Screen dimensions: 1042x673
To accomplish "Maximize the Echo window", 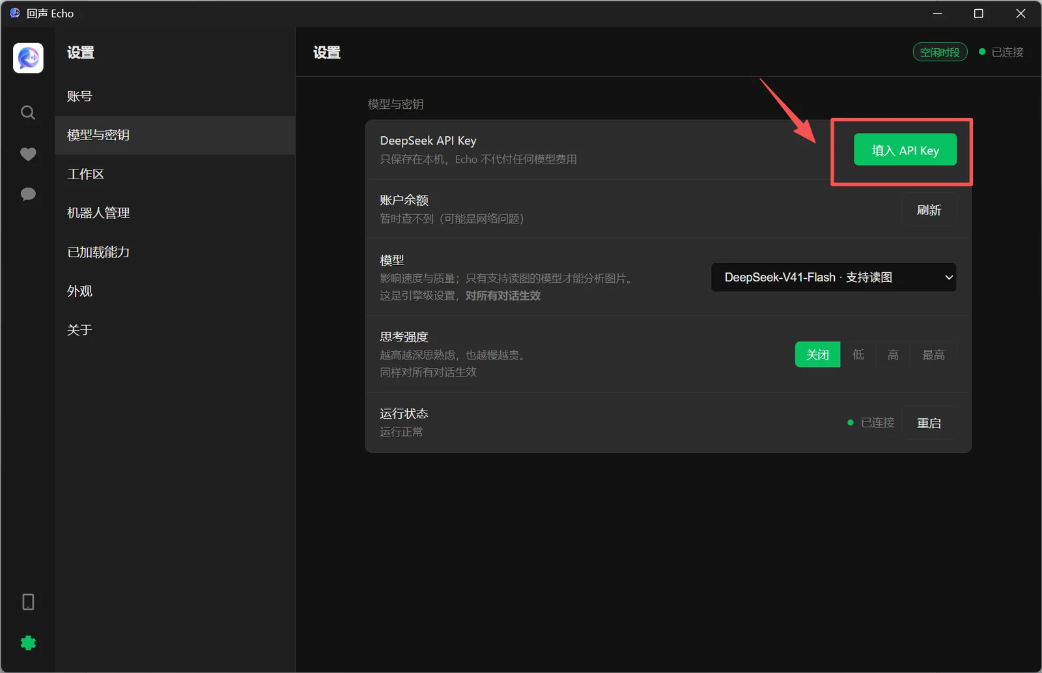I will tap(978, 13).
